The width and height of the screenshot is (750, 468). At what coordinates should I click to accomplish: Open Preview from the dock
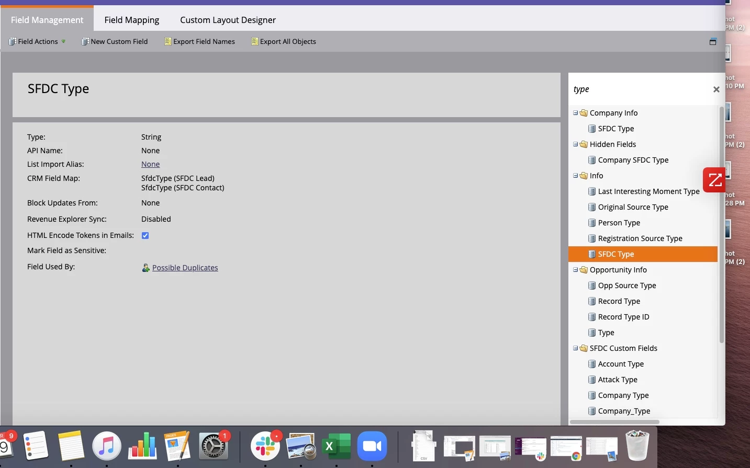(301, 446)
